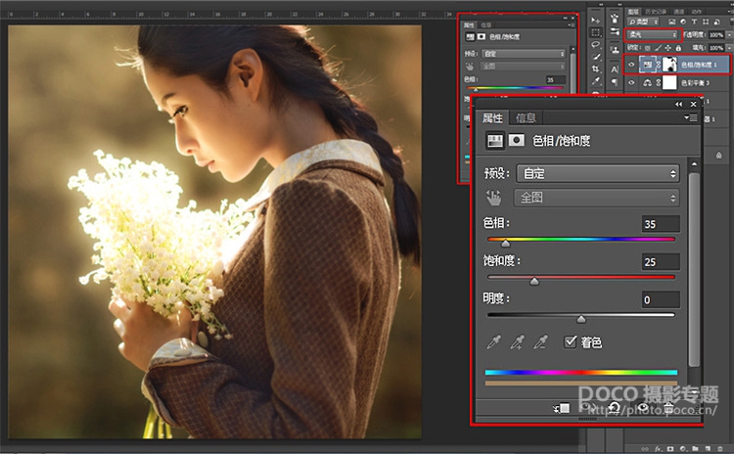Create new group folder icon in Layers panel
Viewport: 734px width, 454px height.
point(696,448)
